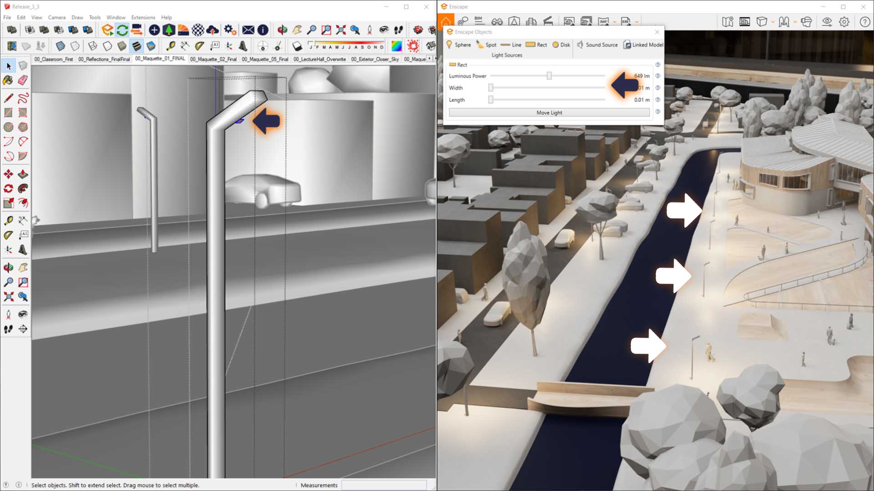This screenshot has width=874, height=491.
Task: Select the Disk light source type
Action: pos(561,45)
